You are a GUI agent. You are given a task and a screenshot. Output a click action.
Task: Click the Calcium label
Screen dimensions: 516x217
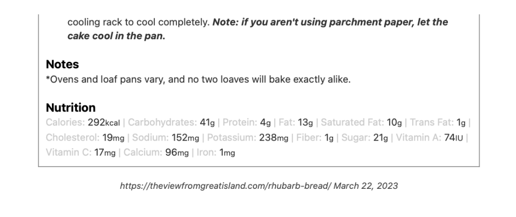point(143,153)
